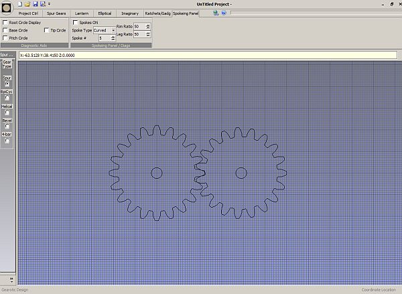Click the help icon beside the globe
The image size is (402, 294).
point(224,13)
